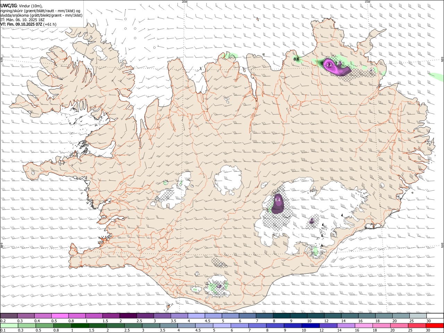Screen dimensions: 444x333
Task: Pick top-row swatch between 0.2 and 0.3
Action: click(x=9, y=316)
